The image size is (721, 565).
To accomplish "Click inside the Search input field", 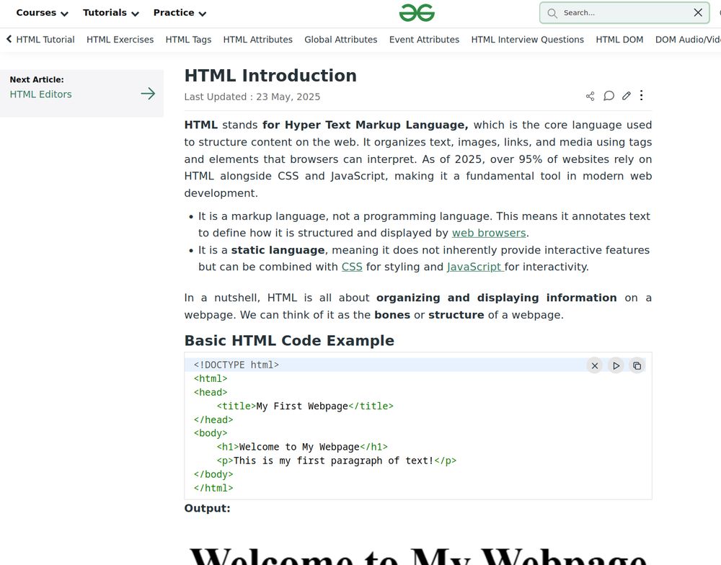I will point(620,13).
